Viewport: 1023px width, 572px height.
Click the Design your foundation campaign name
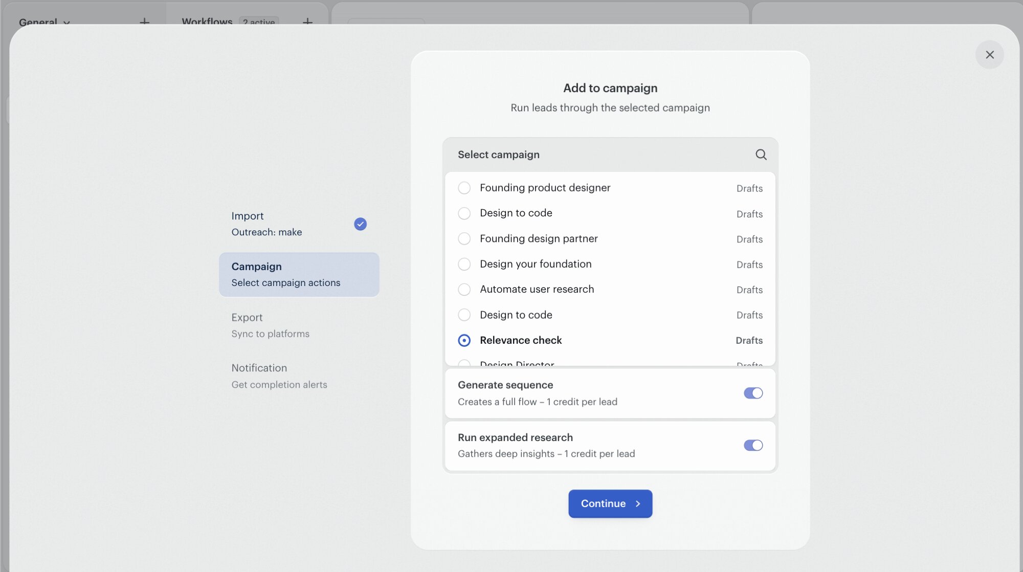click(x=536, y=264)
